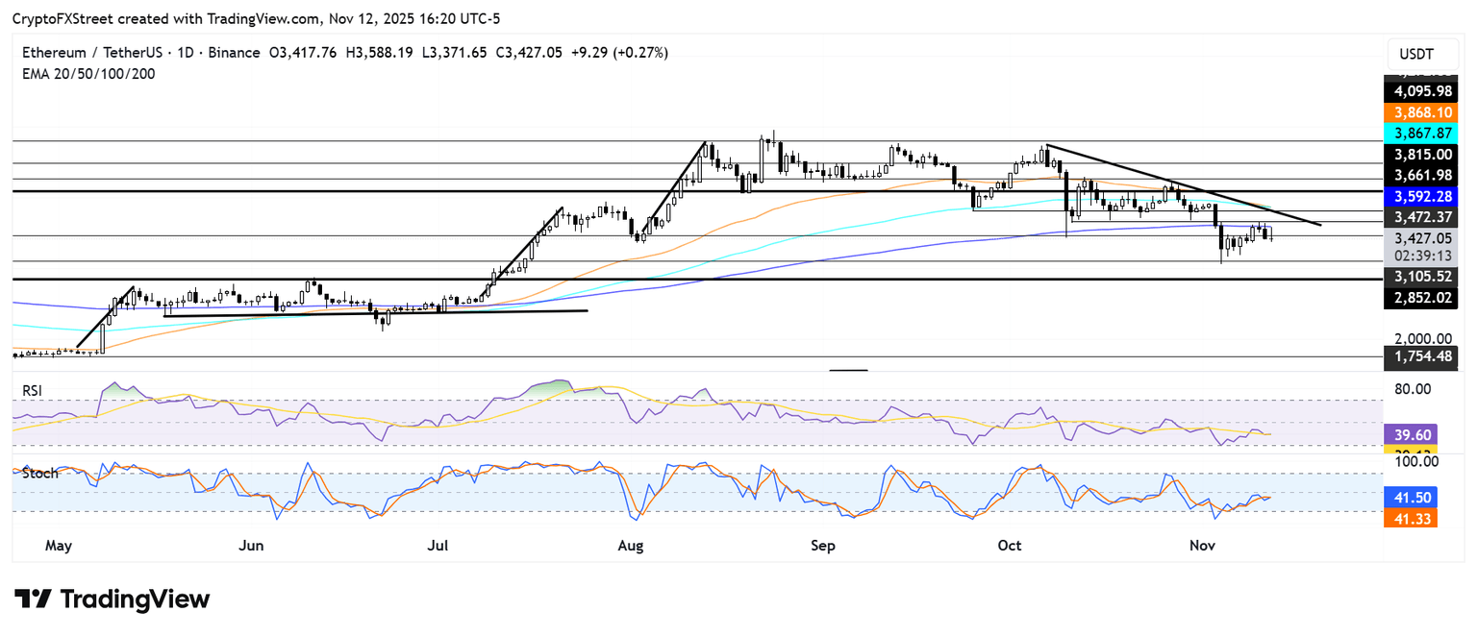The height and width of the screenshot is (636, 1477).
Task: Click the May label on time axis
Action: click(59, 546)
